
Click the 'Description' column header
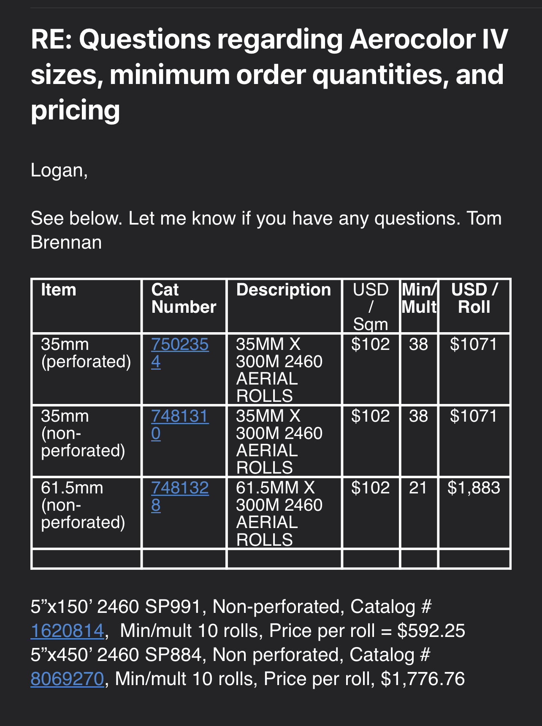coord(283,290)
